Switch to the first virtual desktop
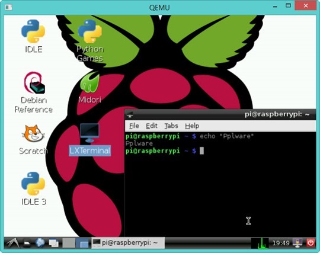Image resolution: width=320 pixels, height=253 pixels. click(x=69, y=243)
